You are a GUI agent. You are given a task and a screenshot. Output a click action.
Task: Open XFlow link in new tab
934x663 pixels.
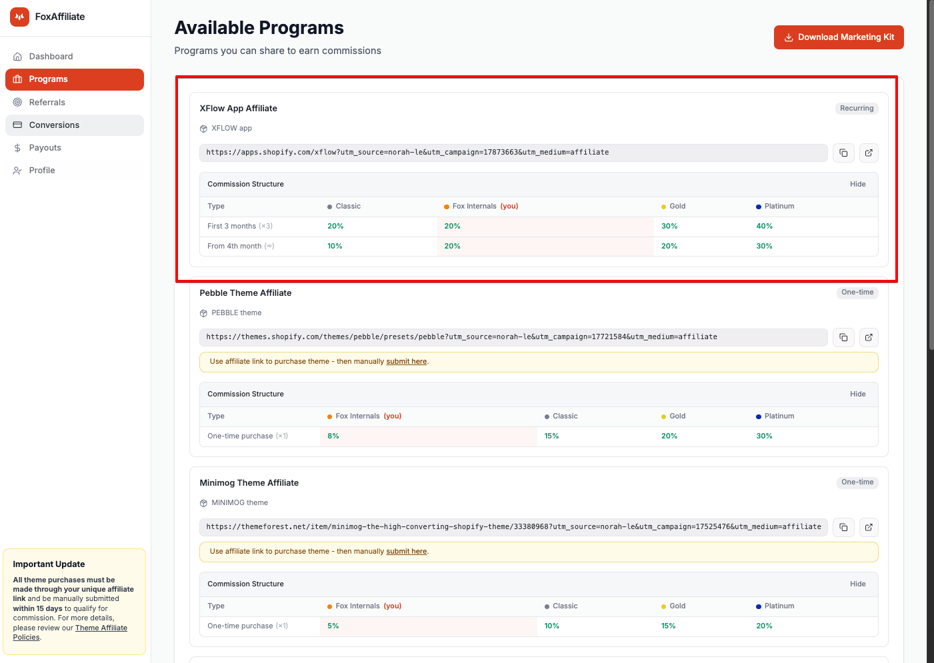click(869, 153)
